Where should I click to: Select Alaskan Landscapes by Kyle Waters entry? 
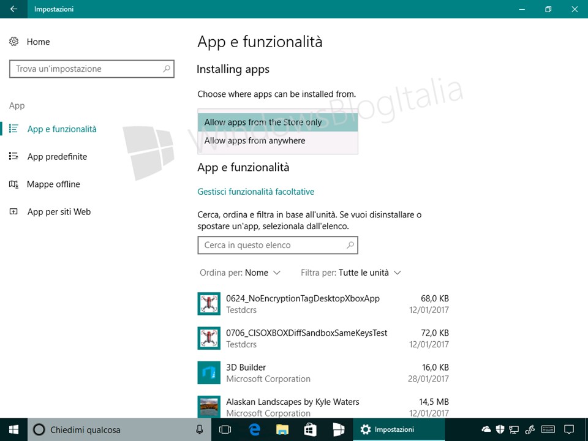293,402
